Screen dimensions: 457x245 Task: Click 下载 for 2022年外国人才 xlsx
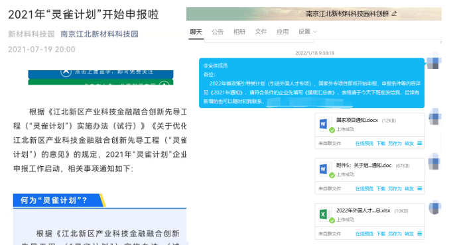[x=381, y=234]
